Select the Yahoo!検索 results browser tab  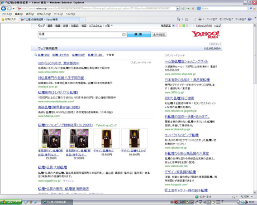49,19
